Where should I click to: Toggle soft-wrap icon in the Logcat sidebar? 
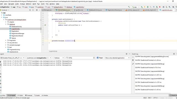coord(1,74)
